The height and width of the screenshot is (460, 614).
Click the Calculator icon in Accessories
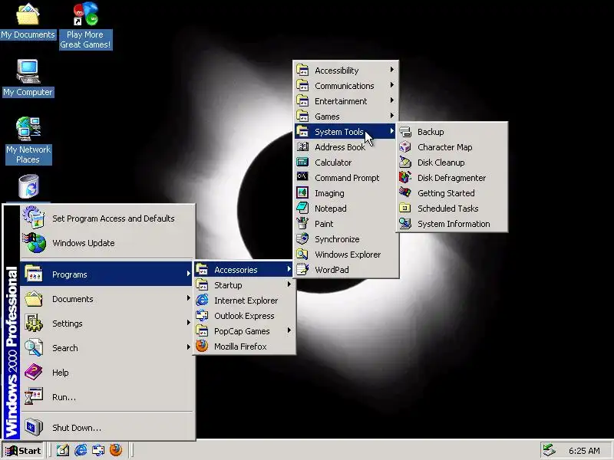(302, 163)
